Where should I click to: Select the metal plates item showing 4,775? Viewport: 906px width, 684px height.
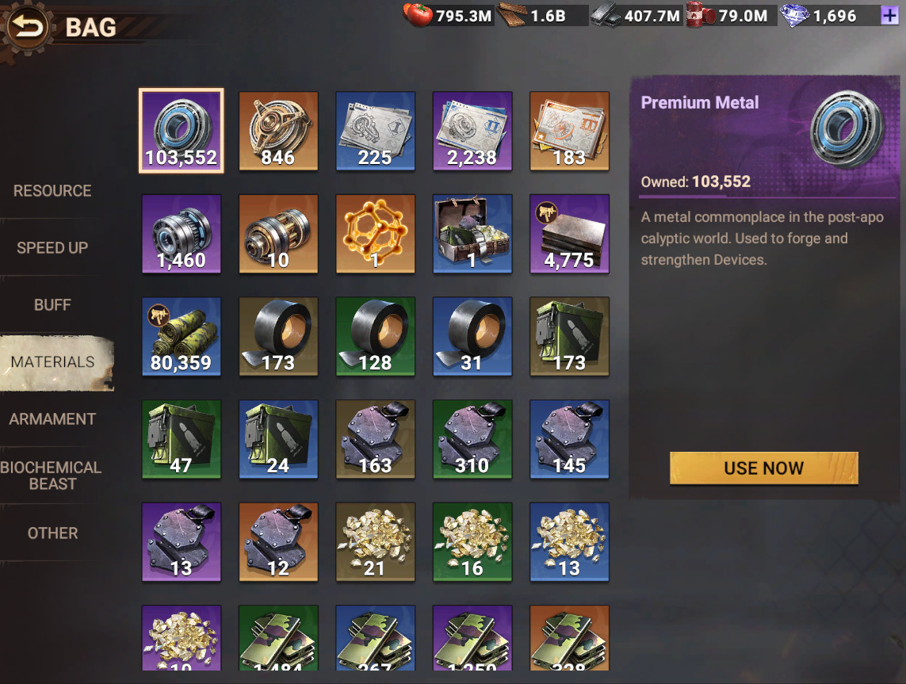click(x=569, y=233)
